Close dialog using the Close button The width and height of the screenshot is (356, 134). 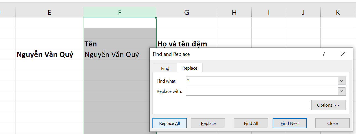click(x=332, y=123)
